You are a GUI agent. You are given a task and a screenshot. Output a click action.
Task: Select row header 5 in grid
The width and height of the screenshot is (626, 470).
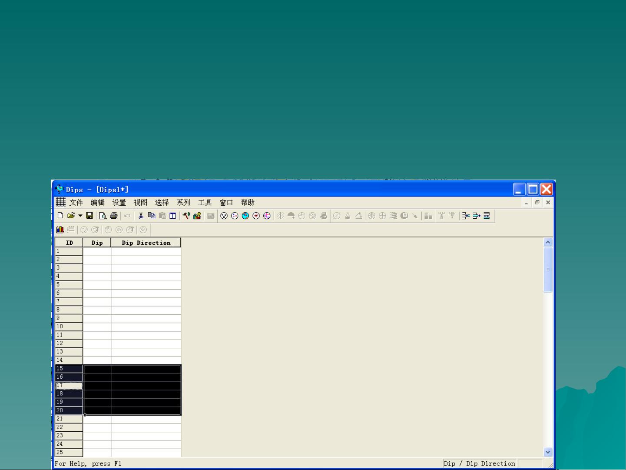coord(69,285)
